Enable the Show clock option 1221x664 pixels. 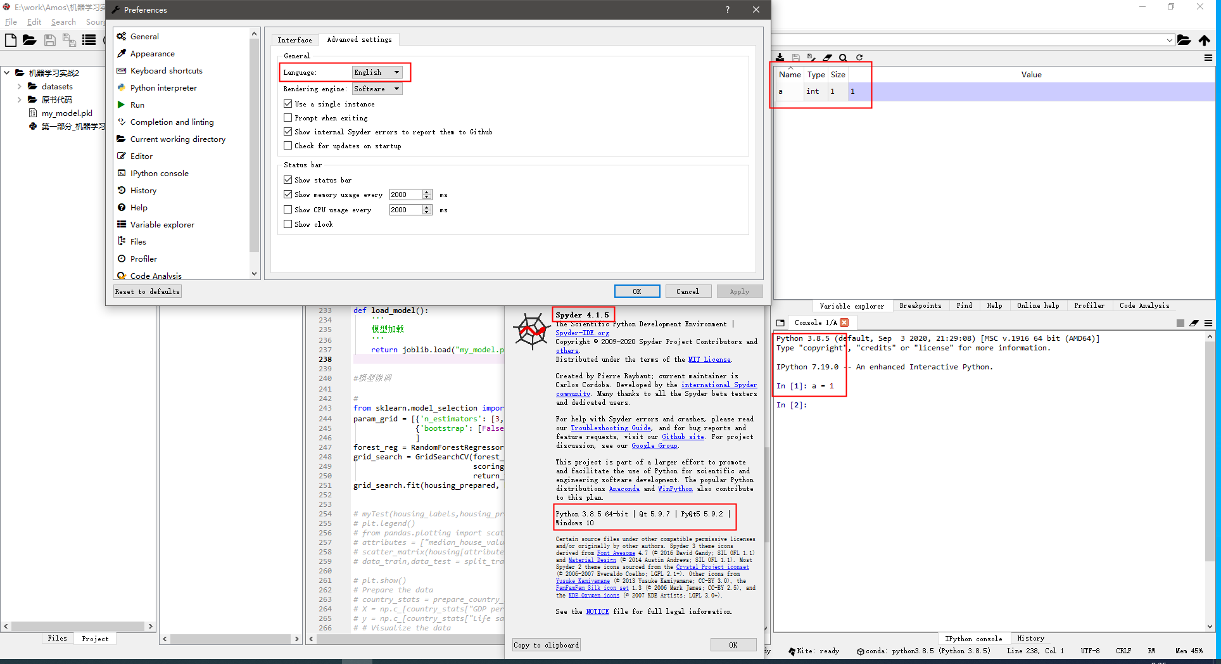pos(288,224)
